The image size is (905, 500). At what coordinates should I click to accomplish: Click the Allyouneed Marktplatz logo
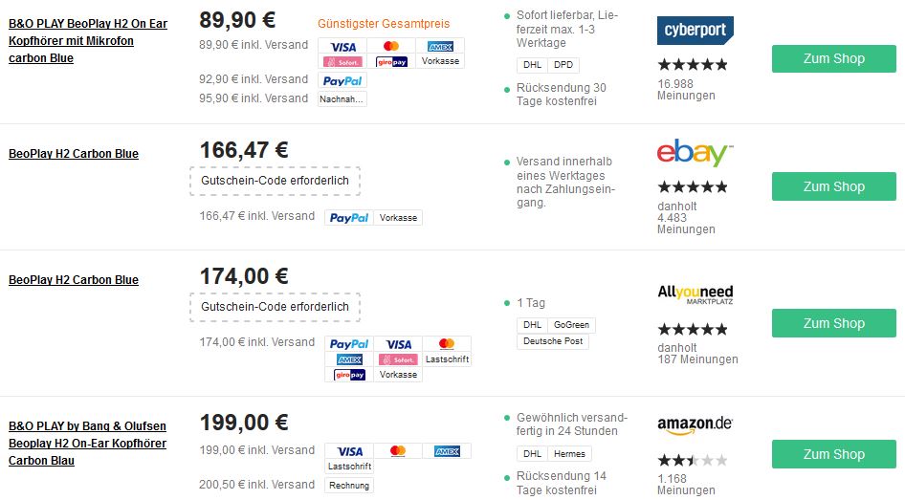click(695, 294)
